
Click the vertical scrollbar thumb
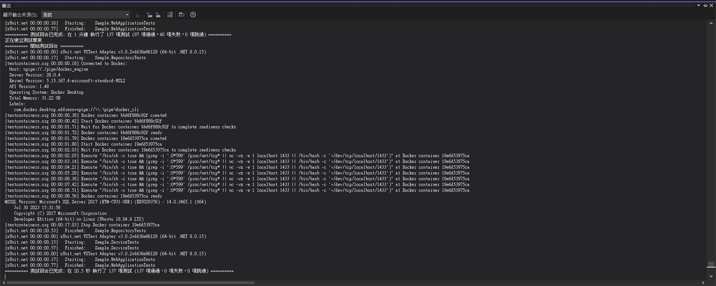711,264
